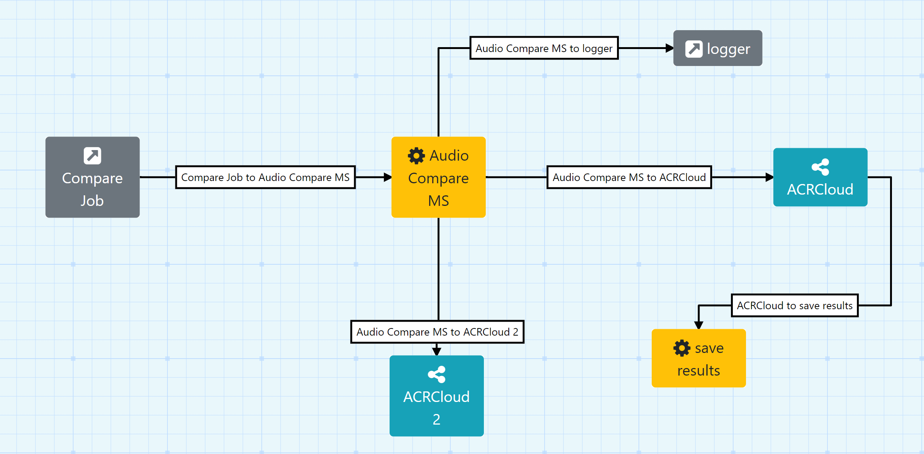Select the logger node

click(718, 48)
